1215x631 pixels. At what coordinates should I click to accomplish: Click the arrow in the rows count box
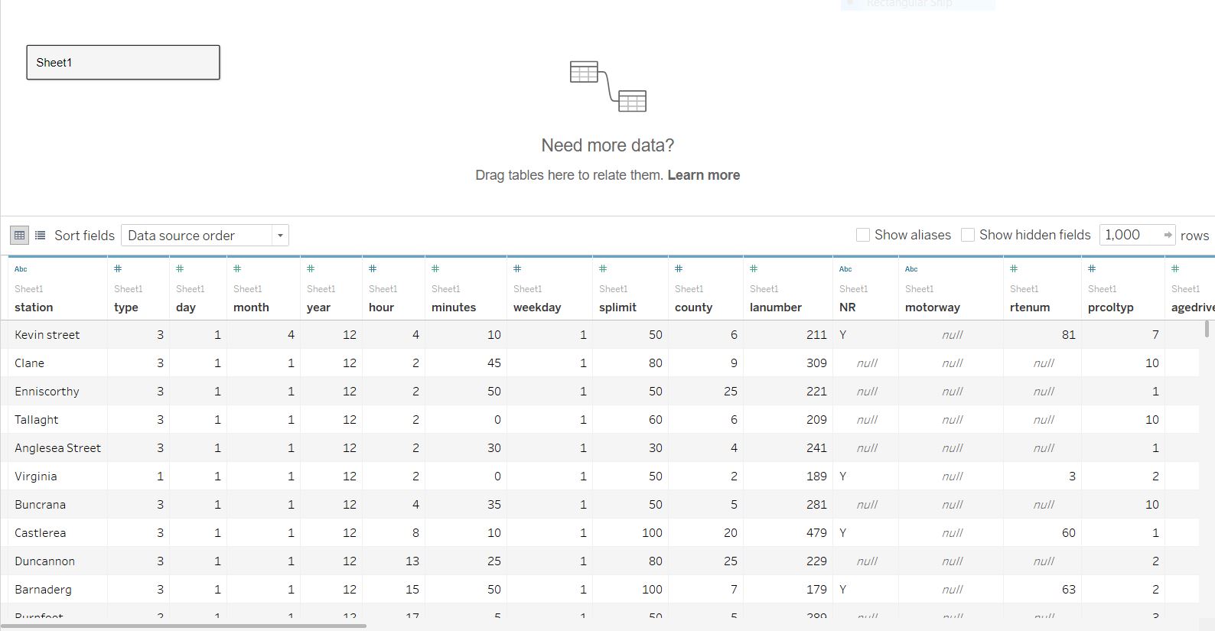tap(1168, 235)
